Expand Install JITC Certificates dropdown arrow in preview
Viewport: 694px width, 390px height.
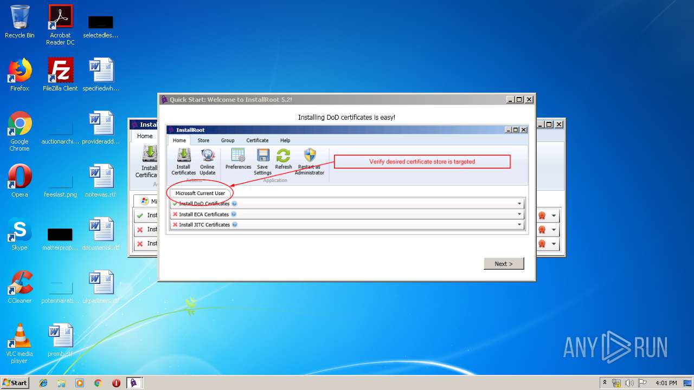tap(519, 225)
